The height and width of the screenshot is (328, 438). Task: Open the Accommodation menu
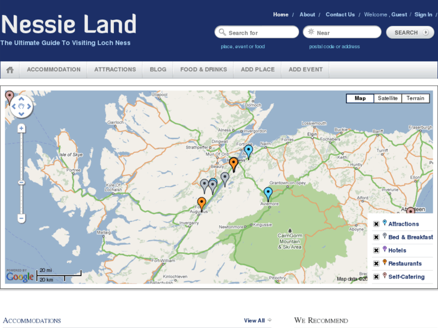tap(54, 69)
